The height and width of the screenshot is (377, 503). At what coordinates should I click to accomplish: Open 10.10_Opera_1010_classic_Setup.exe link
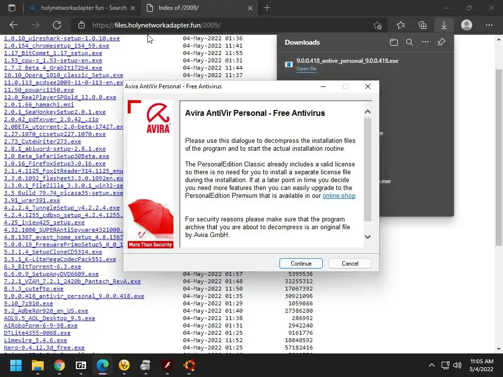63,75
